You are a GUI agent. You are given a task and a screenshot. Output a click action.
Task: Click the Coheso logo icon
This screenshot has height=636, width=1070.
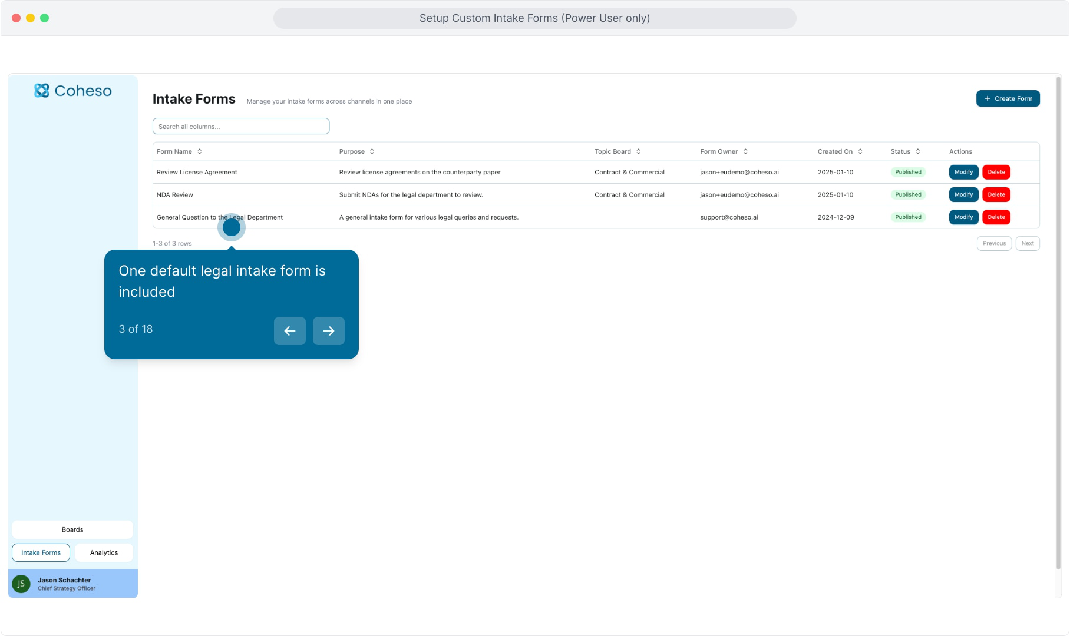[x=42, y=91]
